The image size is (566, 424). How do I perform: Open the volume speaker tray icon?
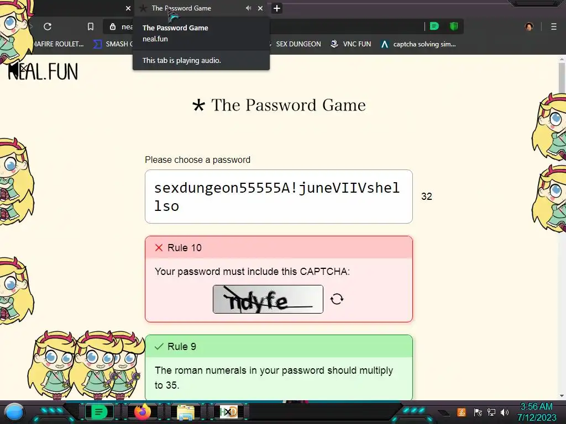505,412
